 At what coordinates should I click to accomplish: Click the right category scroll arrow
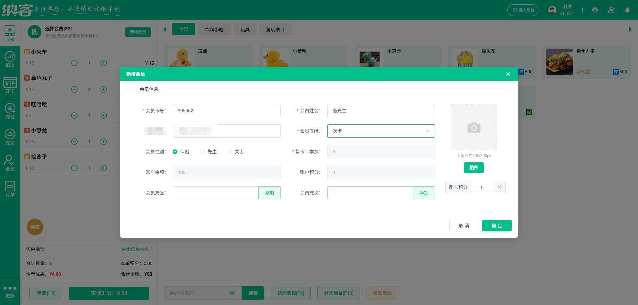[x=630, y=29]
